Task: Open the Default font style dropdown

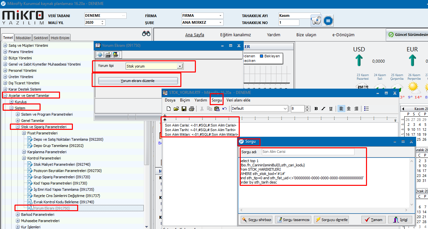Action: pyautogui.click(x=286, y=109)
